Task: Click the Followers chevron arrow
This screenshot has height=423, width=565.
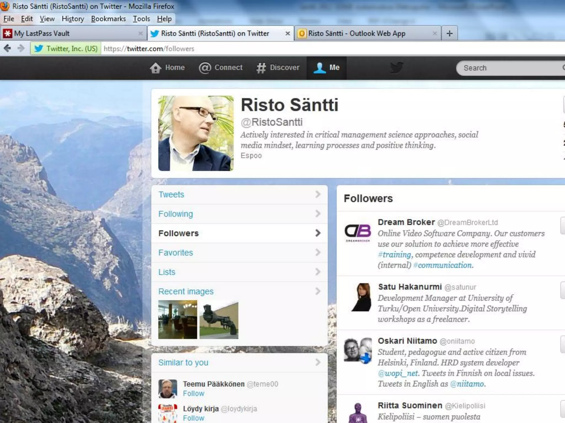Action: (x=318, y=233)
